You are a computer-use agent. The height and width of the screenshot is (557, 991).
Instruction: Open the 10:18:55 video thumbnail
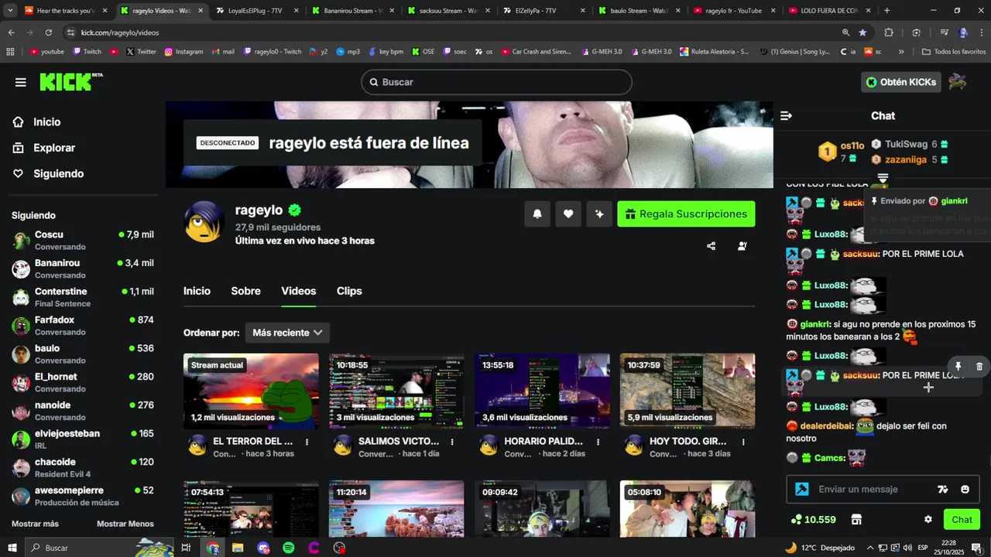point(396,391)
